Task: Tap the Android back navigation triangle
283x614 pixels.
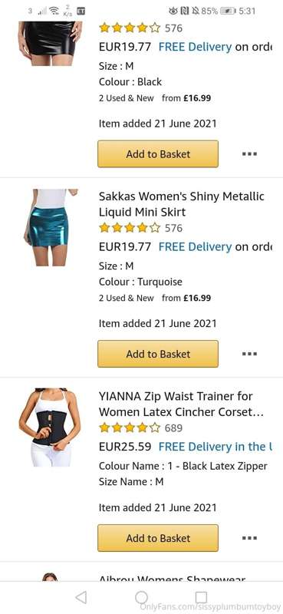Action: point(81,597)
